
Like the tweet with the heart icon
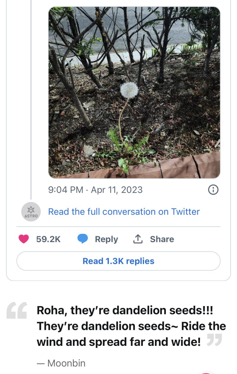pyautogui.click(x=24, y=239)
